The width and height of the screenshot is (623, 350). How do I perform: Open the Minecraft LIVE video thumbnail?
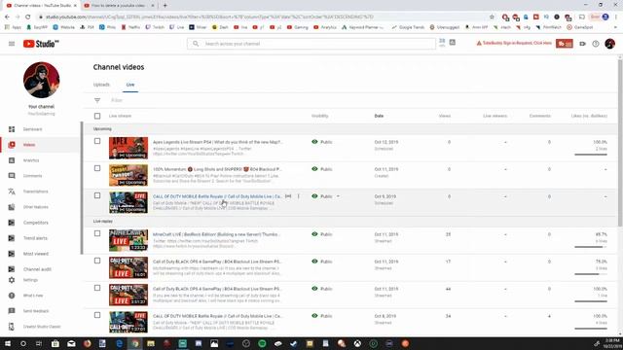pos(128,240)
